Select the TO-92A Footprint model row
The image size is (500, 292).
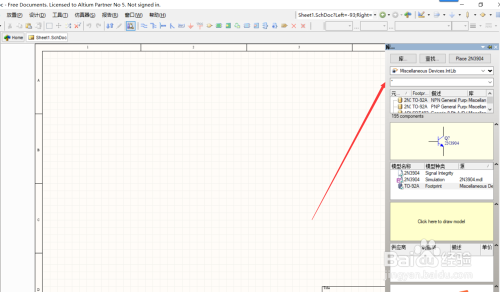pyautogui.click(x=442, y=186)
